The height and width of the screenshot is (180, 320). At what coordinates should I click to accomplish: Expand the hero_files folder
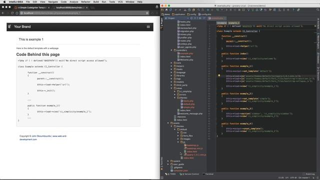coord(178,135)
